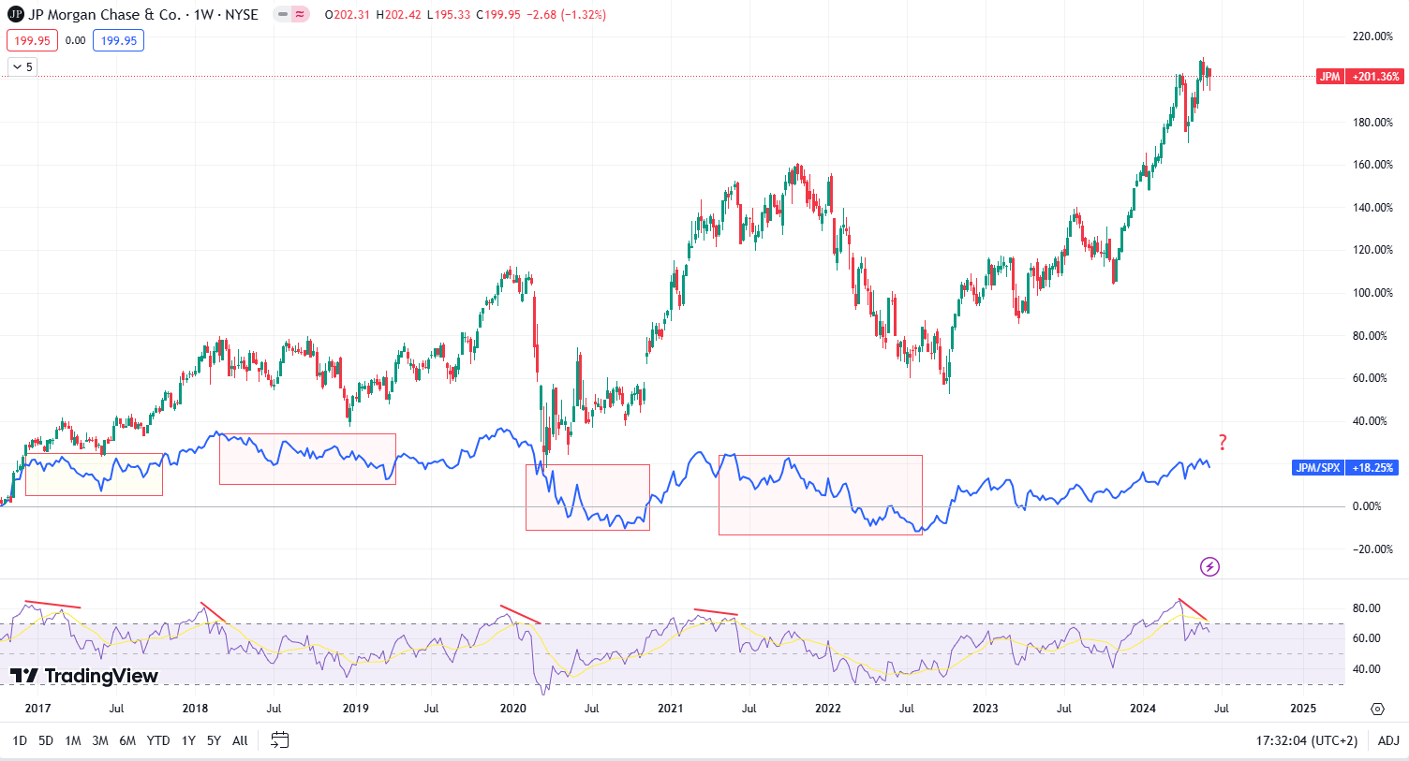This screenshot has height=761, width=1409.
Task: Click the red JPM price scale label
Action: (1330, 77)
